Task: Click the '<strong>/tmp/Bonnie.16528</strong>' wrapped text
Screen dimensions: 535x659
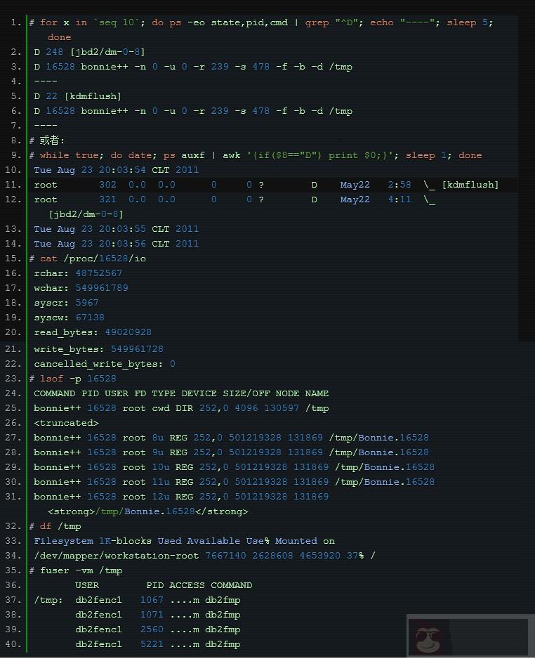Action: 147,511
